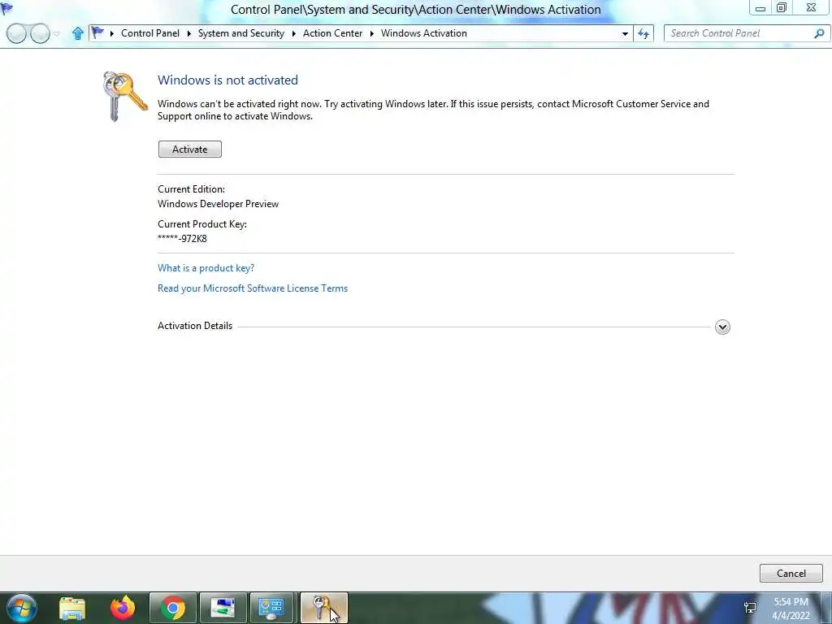Expand the root arrow before Control Panel
The image size is (832, 624).
tap(112, 33)
